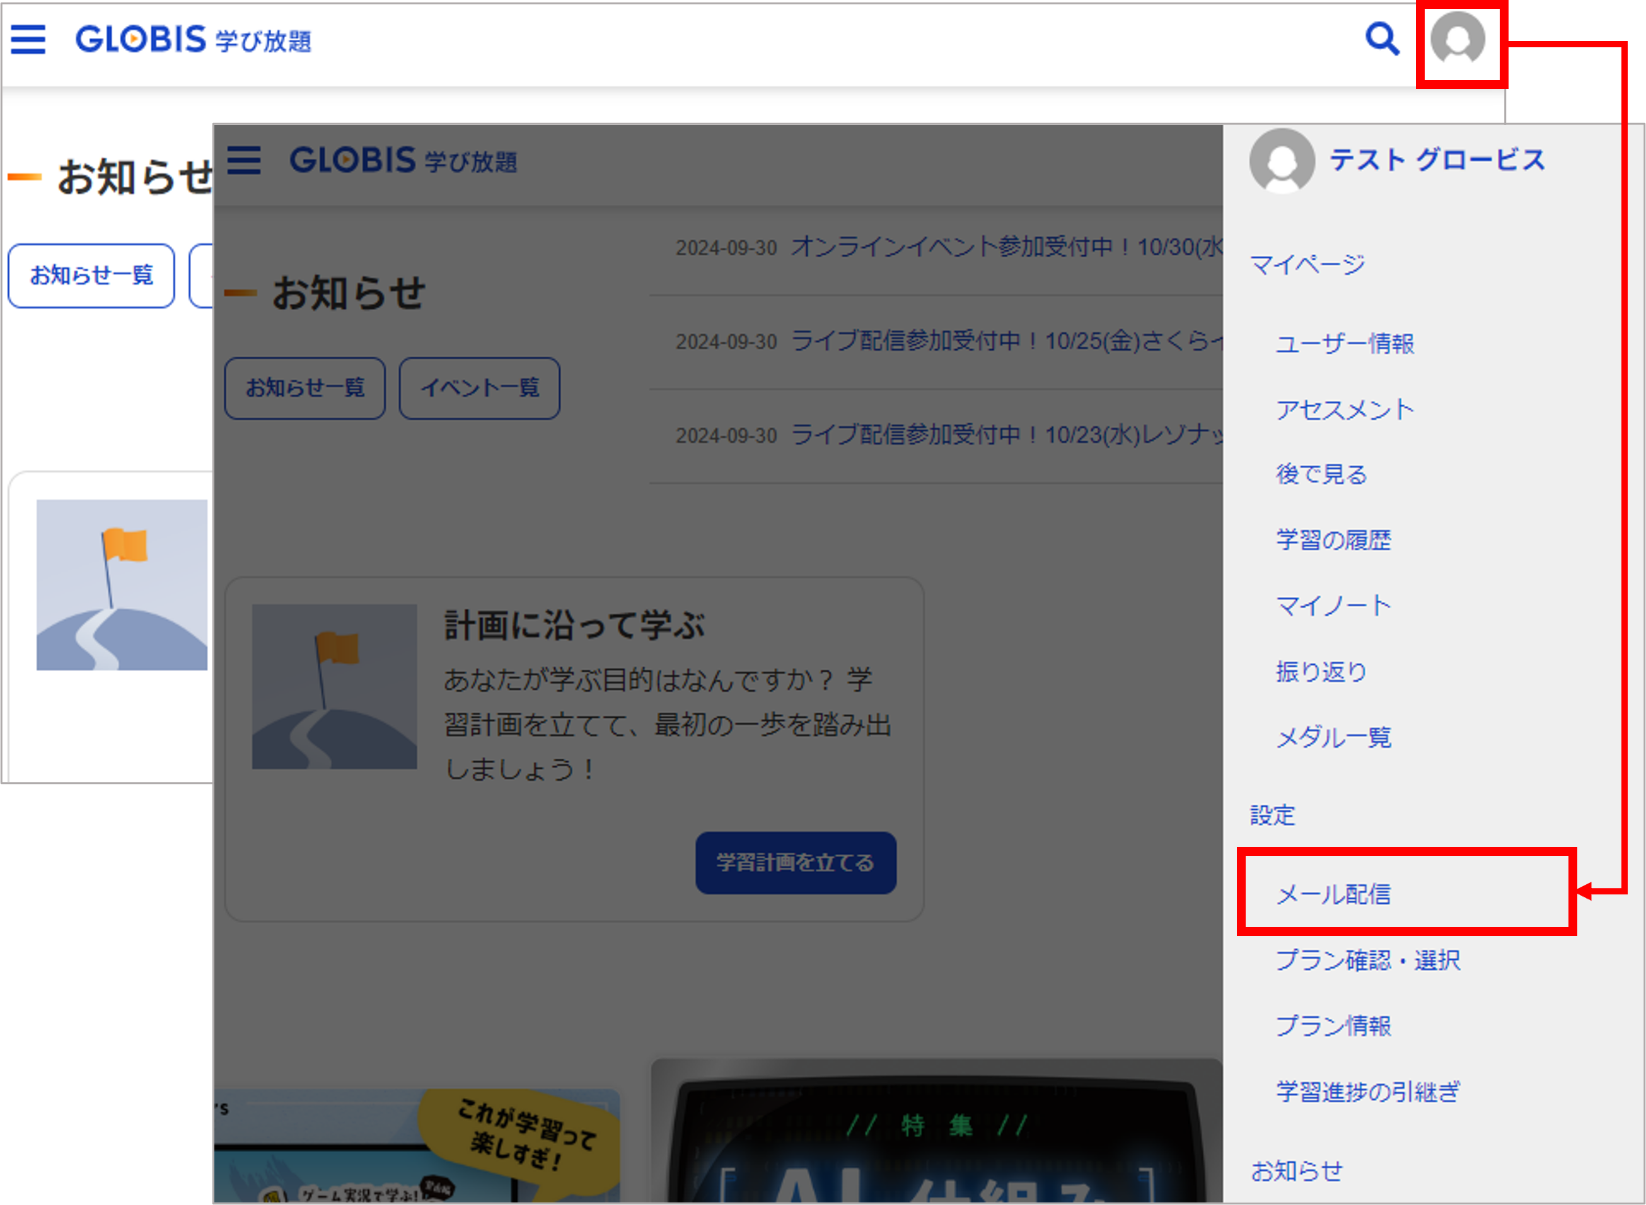The image size is (1646, 1205).
Task: Open プラン情報 menu item
Action: pyautogui.click(x=1333, y=1025)
